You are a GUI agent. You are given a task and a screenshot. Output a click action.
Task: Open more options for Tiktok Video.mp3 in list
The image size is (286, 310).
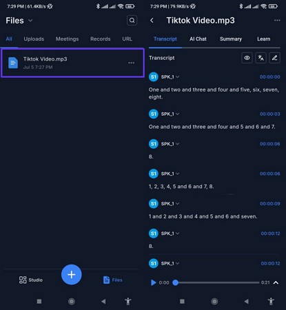click(131, 63)
